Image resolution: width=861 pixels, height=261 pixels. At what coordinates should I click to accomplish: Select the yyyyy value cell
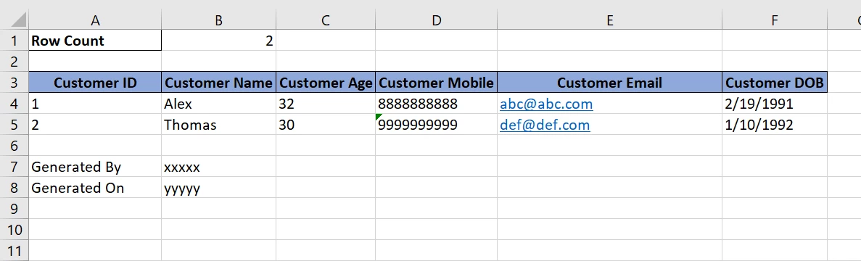point(218,188)
